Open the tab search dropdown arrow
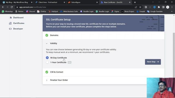 click(153, 2)
